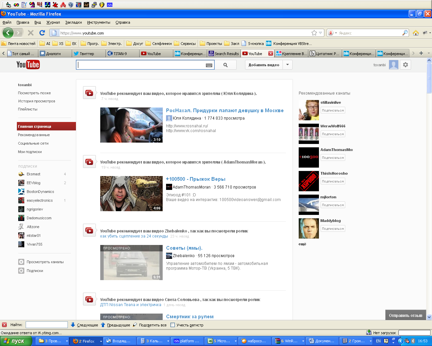Expand the Firefox taskbar group arrow

(101, 341)
